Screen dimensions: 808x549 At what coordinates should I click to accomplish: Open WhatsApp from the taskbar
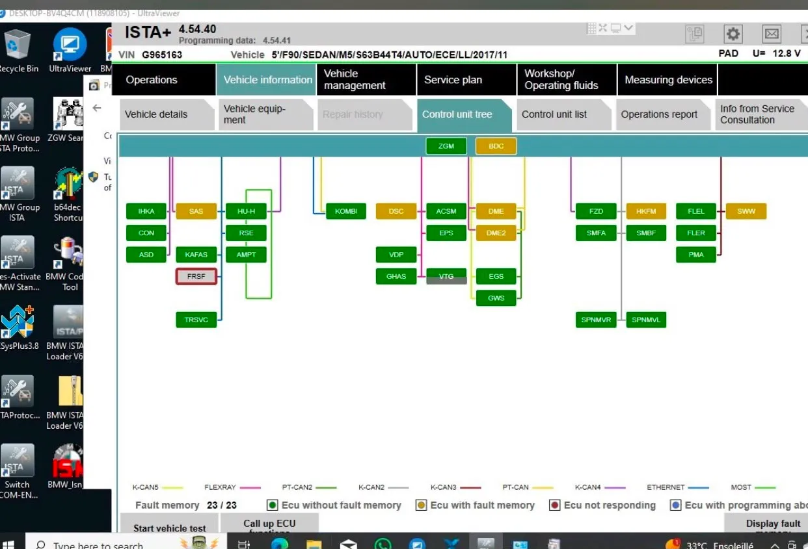[x=383, y=544]
